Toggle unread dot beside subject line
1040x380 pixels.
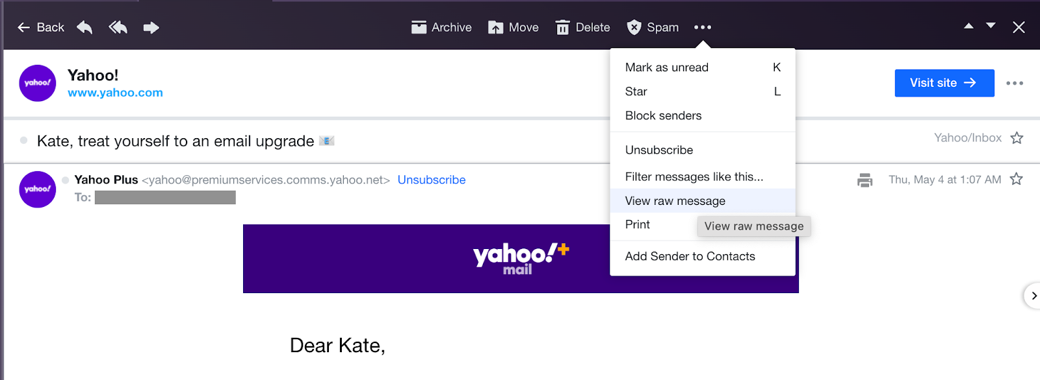(x=24, y=140)
